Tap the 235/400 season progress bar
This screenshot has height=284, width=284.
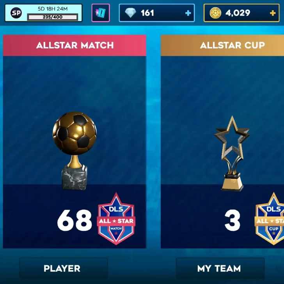(x=53, y=17)
